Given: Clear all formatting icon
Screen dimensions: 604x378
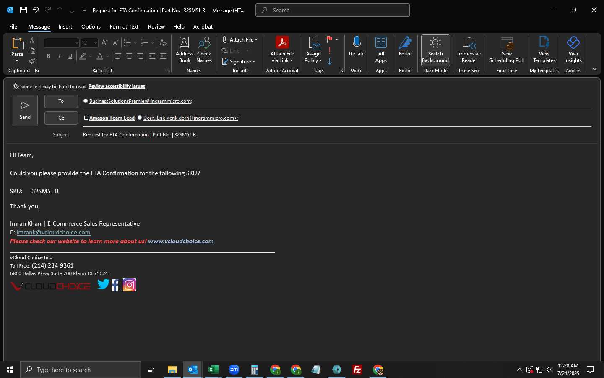Looking at the screenshot, I should (x=163, y=42).
